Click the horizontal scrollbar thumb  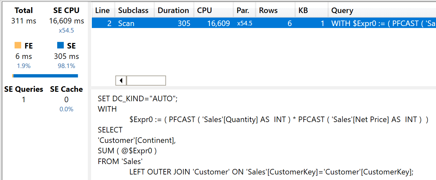coord(146,80)
